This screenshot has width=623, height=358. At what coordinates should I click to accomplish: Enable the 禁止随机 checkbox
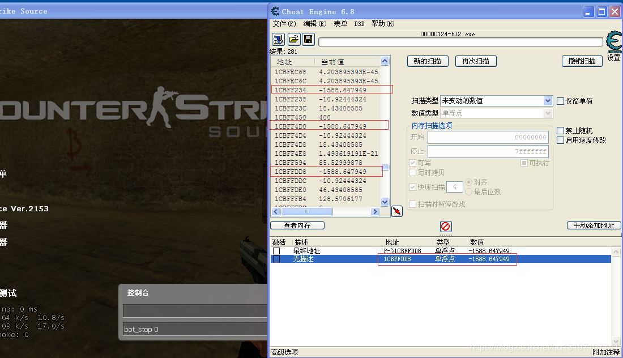click(561, 131)
